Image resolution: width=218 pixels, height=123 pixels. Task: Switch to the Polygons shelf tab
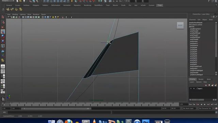click(36, 5)
